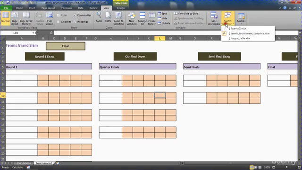
Task: Minimize the ribbon with caret icon
Action: pos(280,8)
